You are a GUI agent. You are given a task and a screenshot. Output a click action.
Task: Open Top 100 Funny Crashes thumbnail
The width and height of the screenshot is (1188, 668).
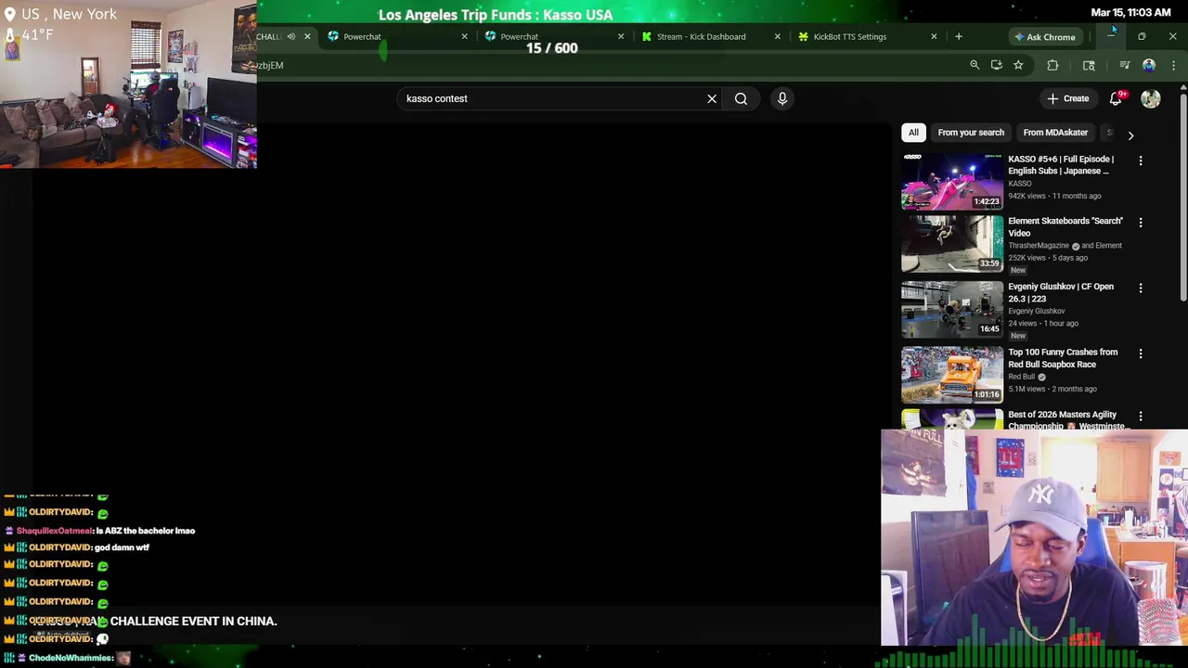click(952, 375)
